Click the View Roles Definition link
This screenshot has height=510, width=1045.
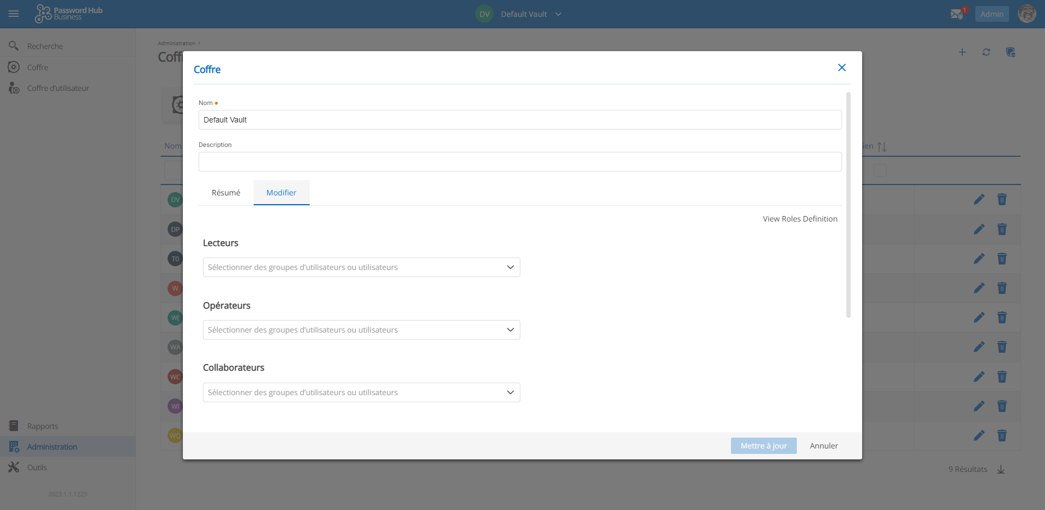(x=800, y=219)
